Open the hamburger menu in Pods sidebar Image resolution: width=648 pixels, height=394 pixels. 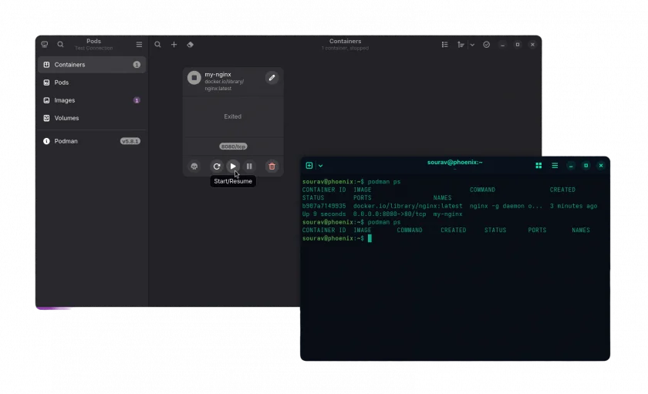point(140,44)
